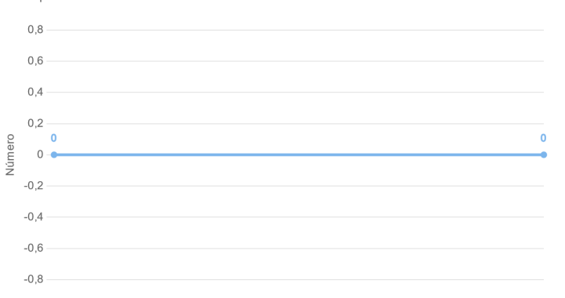Click the left data point on the line
Screen dimensions: 565x298
click(x=54, y=154)
